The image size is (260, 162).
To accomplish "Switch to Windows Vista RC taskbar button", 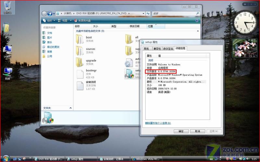I will [146, 159].
